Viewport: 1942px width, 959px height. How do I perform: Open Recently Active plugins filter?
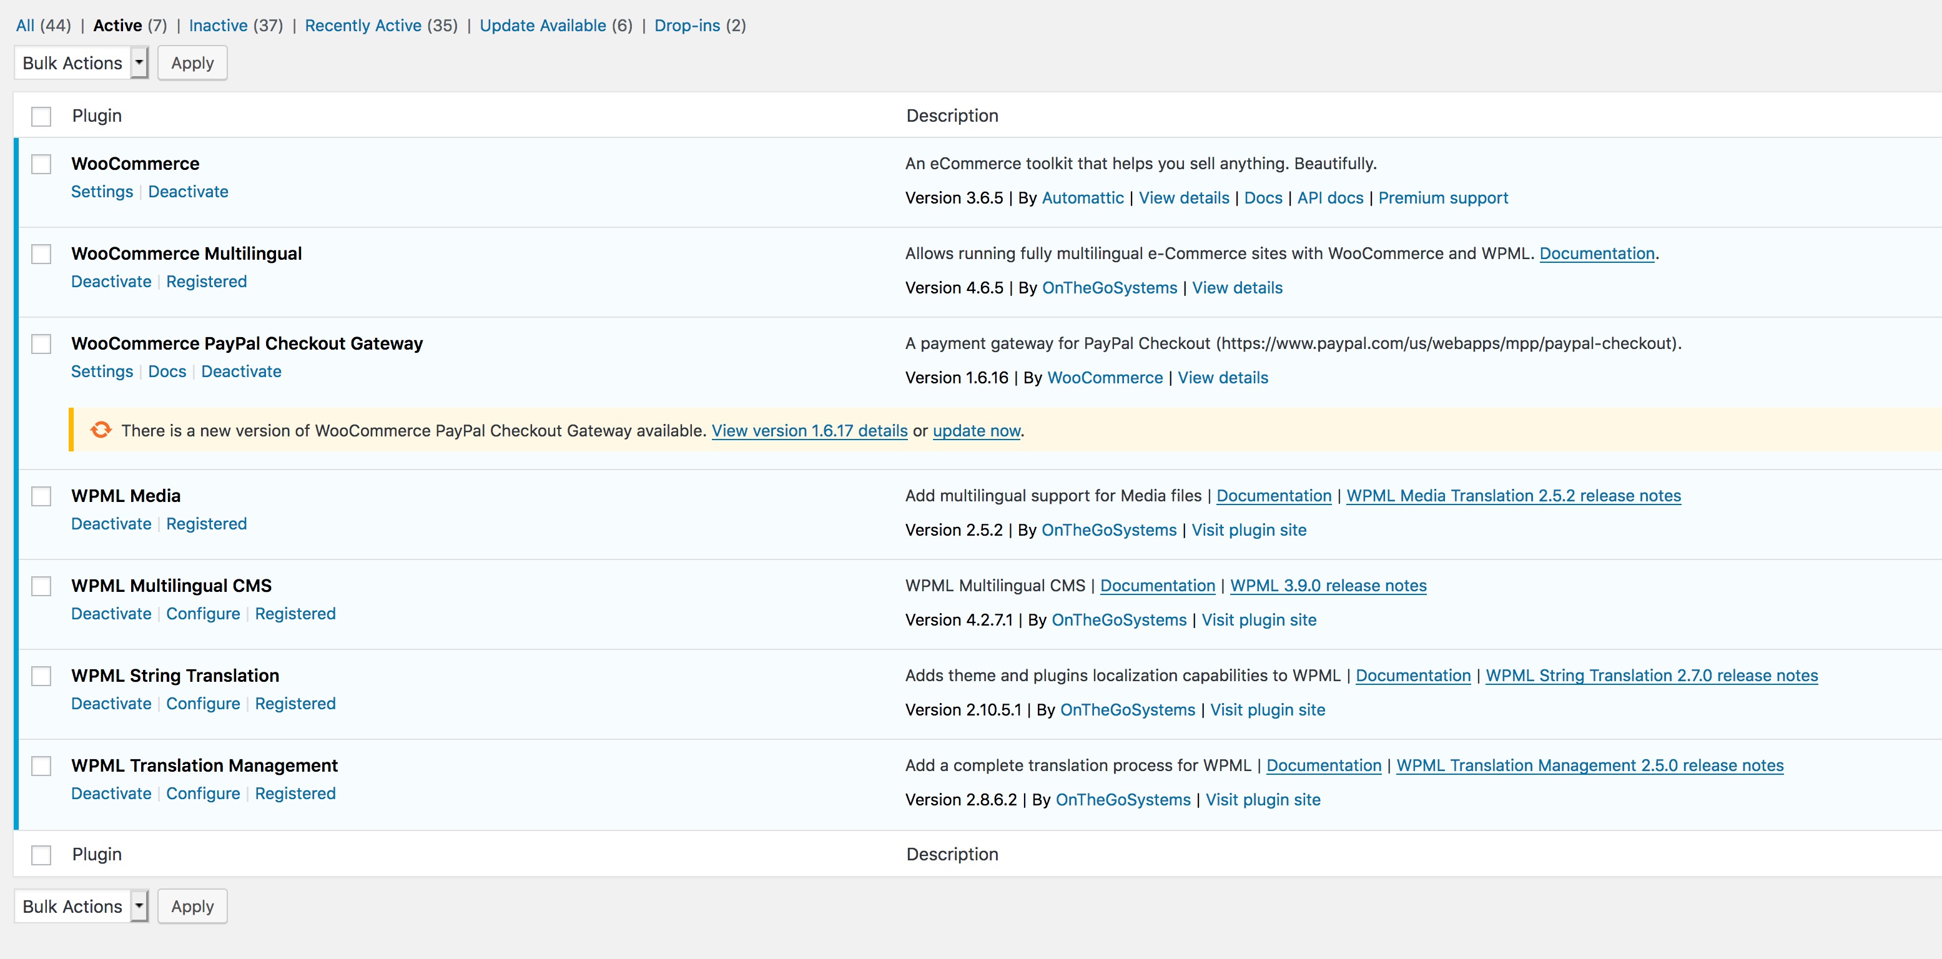[363, 26]
